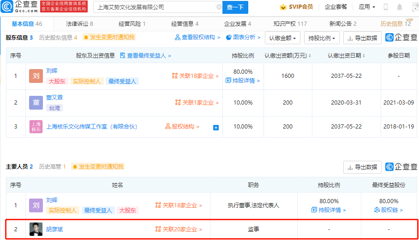The image size is (419, 240).
Task: Open 股权链 link
Action: tap(389, 210)
